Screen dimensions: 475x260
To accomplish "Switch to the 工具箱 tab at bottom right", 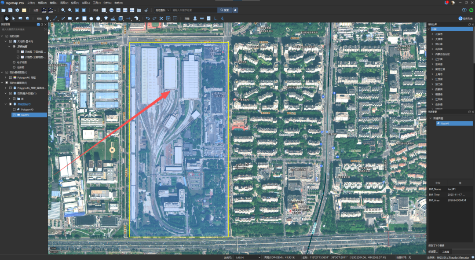I will click(x=445, y=252).
